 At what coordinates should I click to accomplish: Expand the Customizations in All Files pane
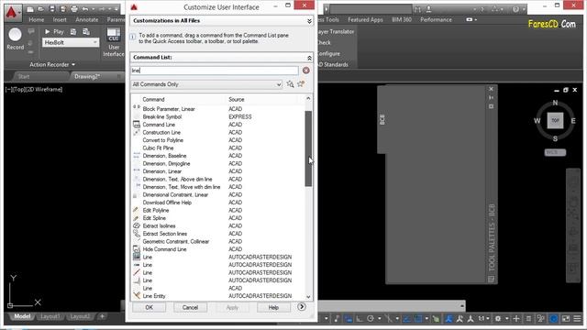(309, 21)
